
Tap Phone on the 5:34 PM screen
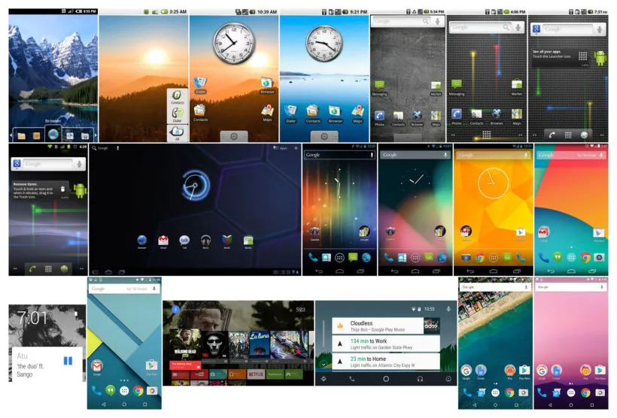tap(379, 118)
